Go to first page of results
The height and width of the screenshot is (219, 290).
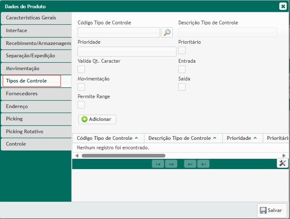point(158,164)
